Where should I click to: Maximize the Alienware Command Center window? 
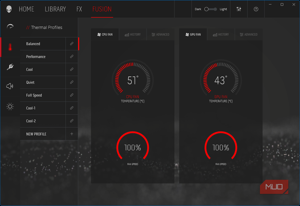(x=282, y=4)
